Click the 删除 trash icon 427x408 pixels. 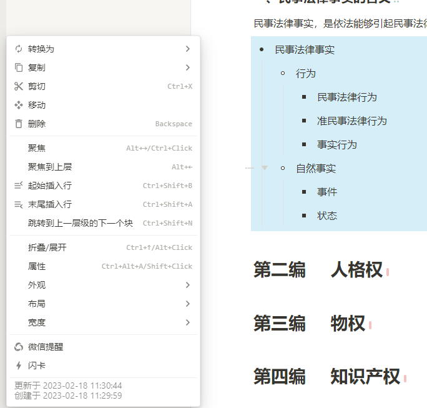coord(19,124)
